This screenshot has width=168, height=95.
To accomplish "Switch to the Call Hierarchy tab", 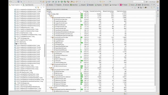I will [145, 5].
